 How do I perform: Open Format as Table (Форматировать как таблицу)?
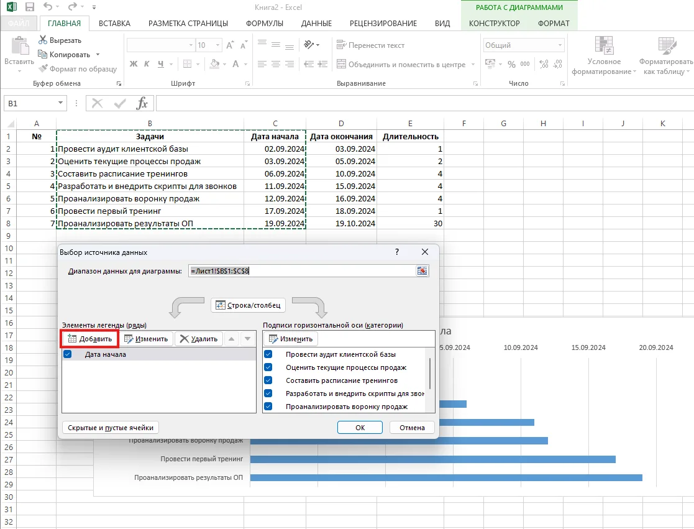coord(667,56)
